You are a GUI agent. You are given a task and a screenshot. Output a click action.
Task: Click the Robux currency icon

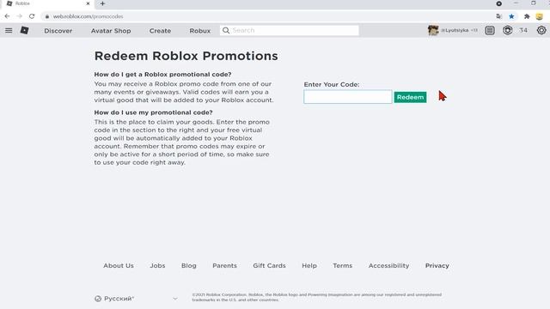pos(507,31)
